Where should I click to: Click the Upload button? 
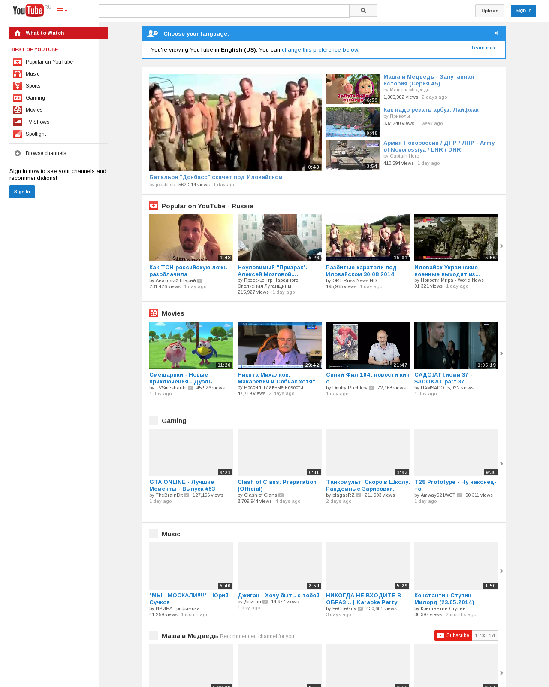coord(490,11)
